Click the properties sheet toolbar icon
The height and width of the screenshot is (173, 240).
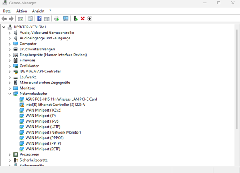[x=30, y=19]
